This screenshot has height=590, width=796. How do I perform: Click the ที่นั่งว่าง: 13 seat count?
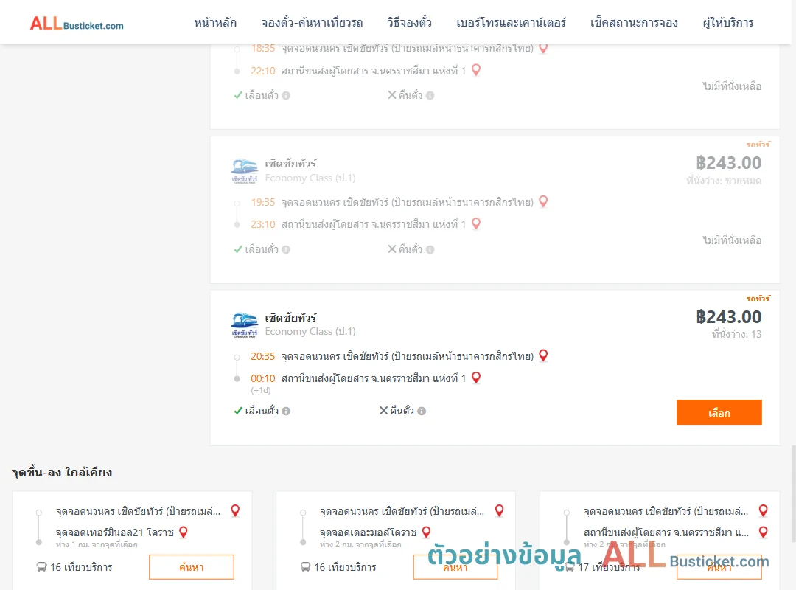pyautogui.click(x=736, y=334)
